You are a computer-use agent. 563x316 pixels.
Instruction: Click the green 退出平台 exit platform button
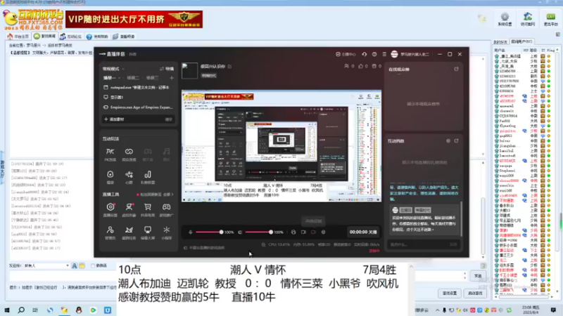point(550,20)
